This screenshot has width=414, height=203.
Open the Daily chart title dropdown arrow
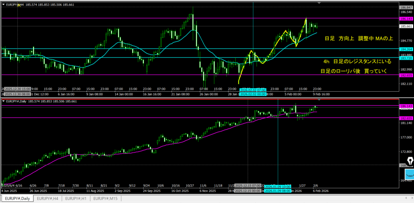[3, 101]
